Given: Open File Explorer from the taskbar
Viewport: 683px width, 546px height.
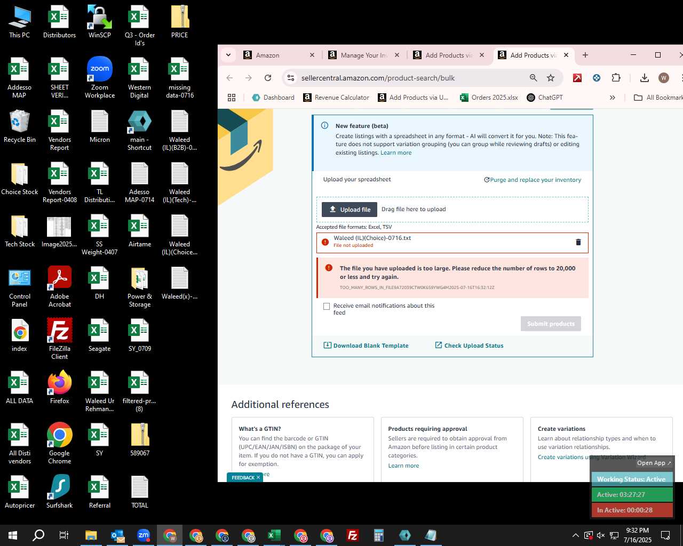Looking at the screenshot, I should pos(91,535).
